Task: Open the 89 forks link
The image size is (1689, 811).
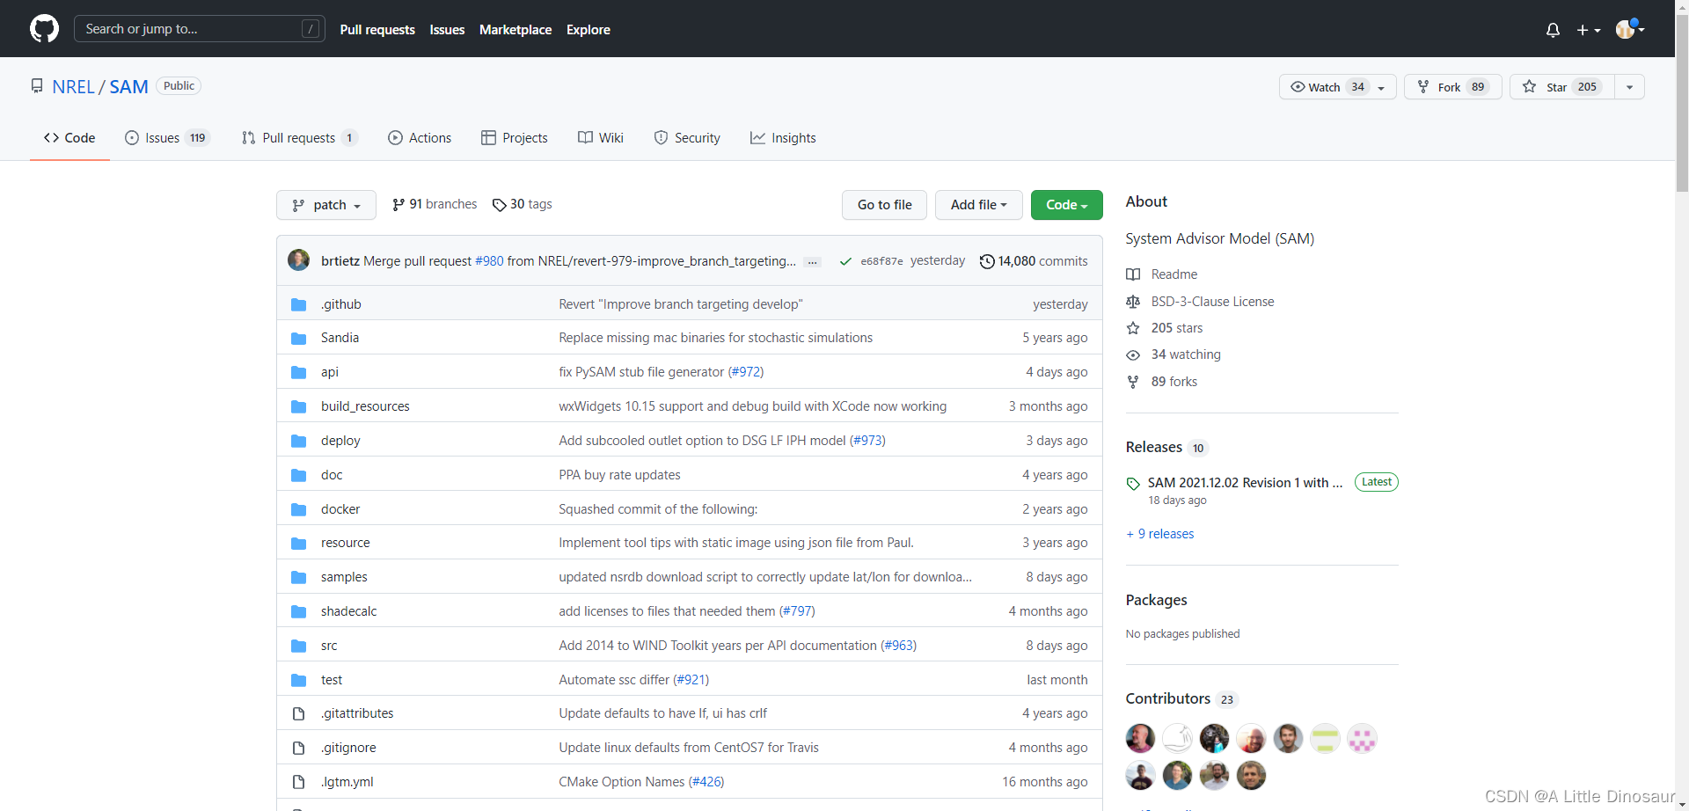Action: click(x=1174, y=382)
